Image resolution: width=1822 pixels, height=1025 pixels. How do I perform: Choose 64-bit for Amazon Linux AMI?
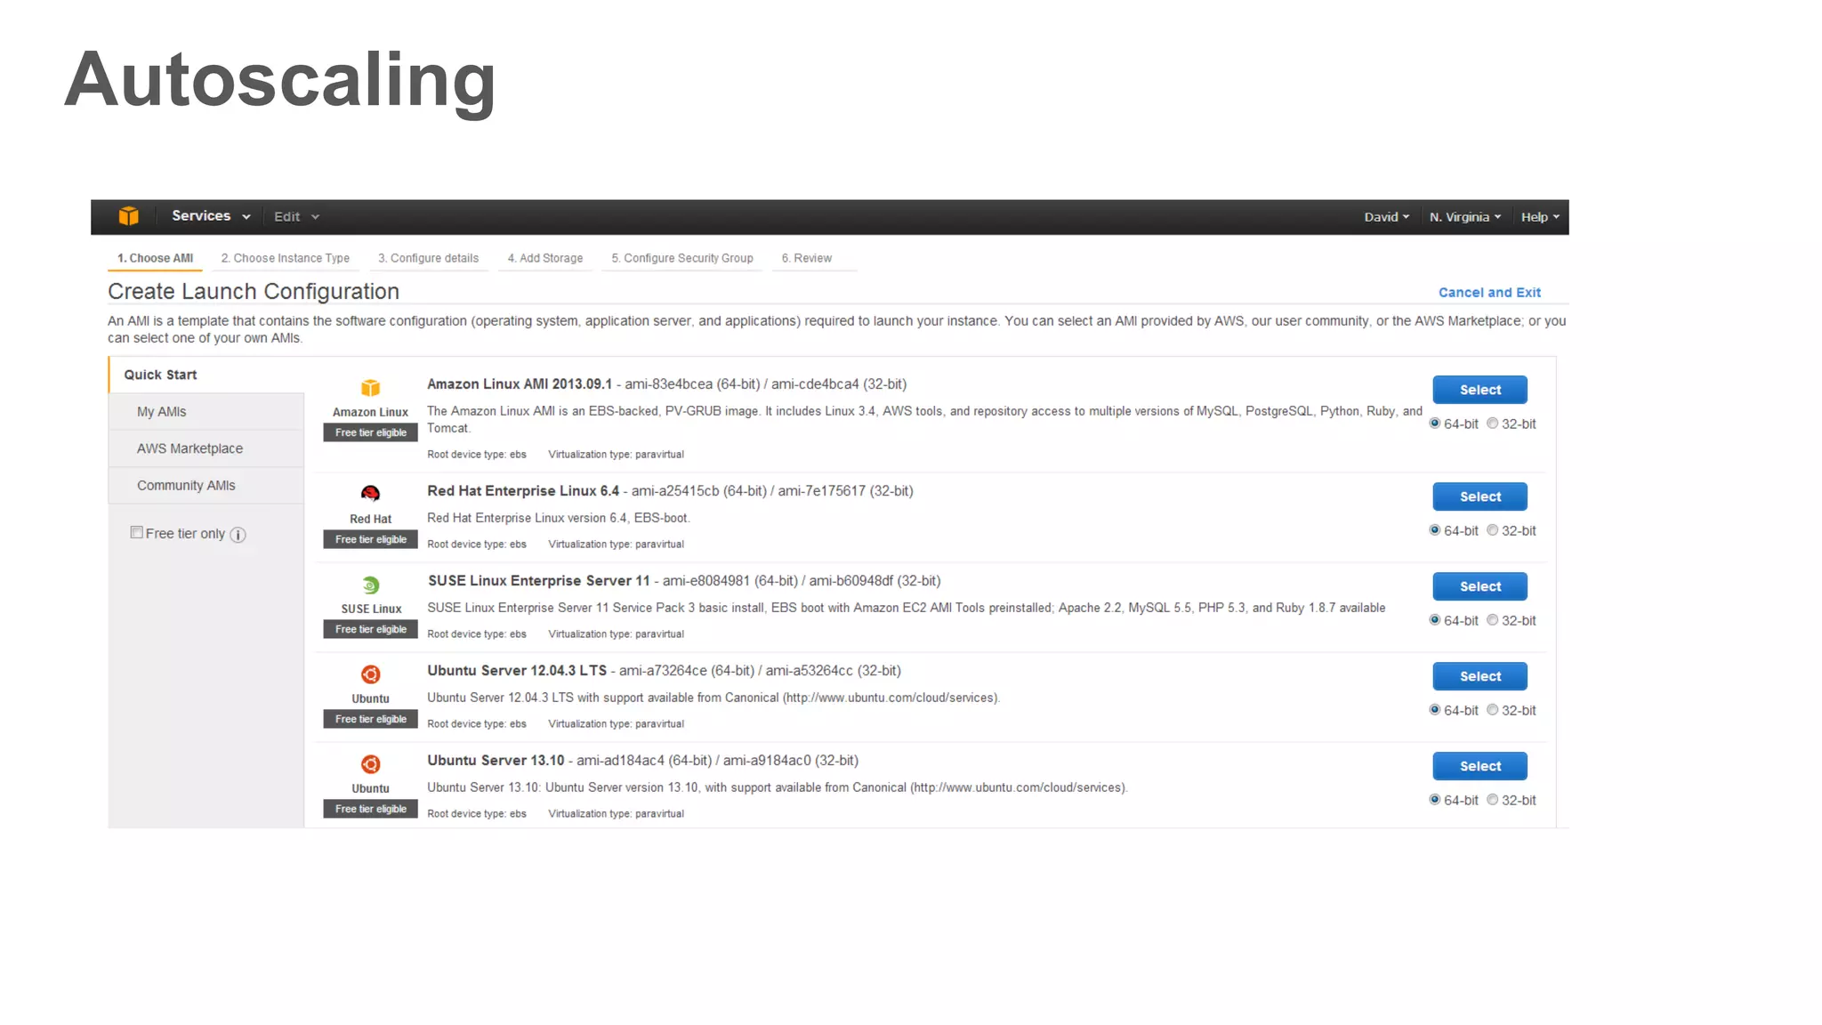(1435, 424)
